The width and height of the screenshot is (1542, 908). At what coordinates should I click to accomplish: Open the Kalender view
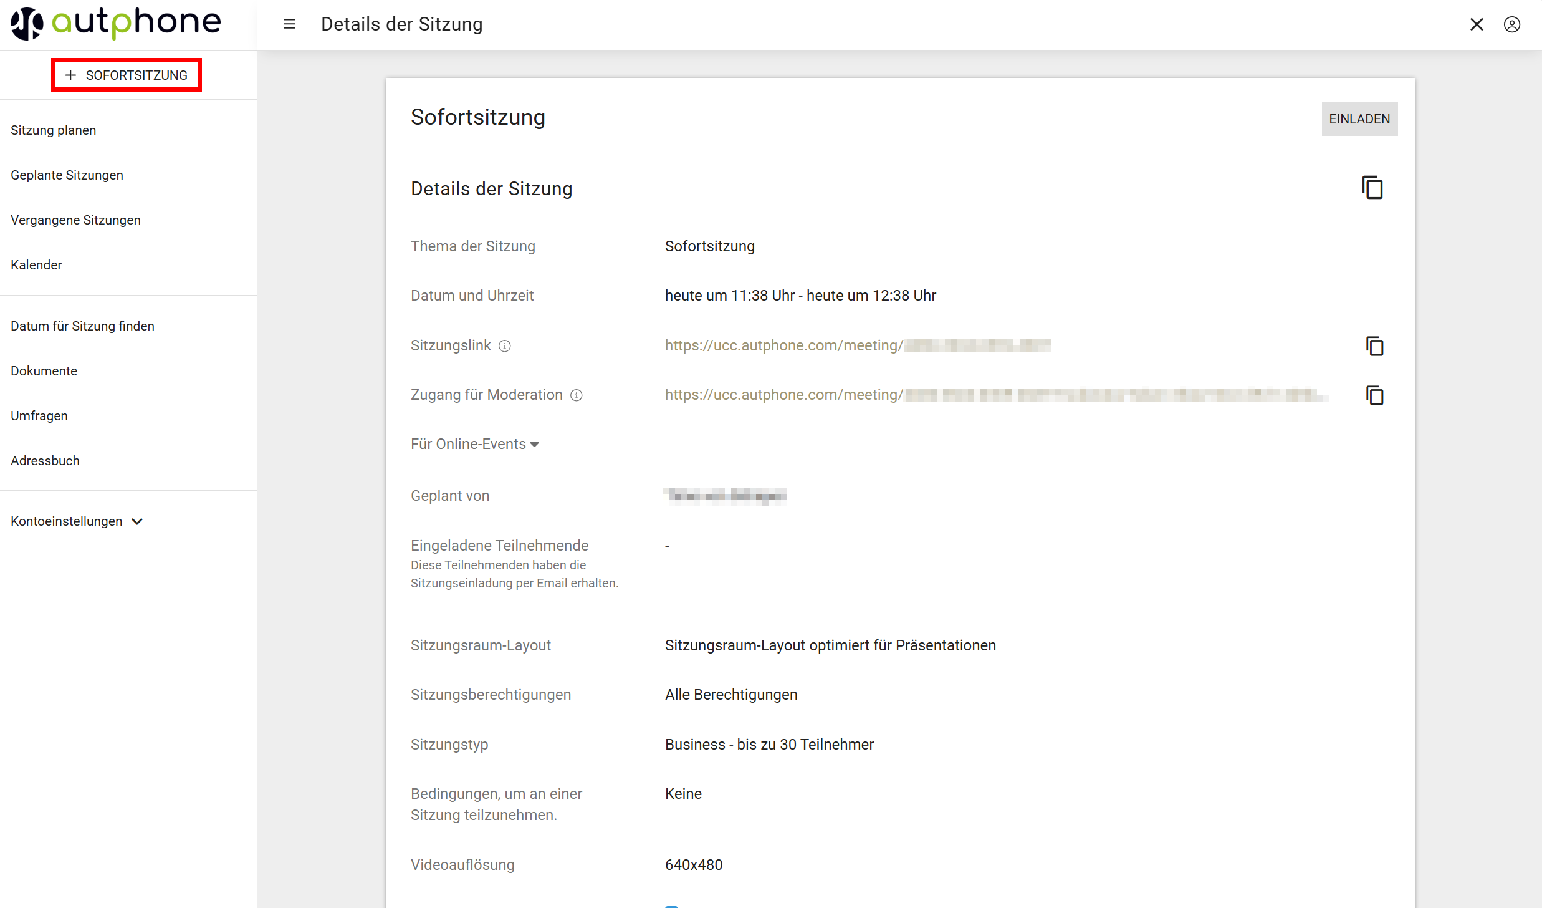(x=36, y=265)
